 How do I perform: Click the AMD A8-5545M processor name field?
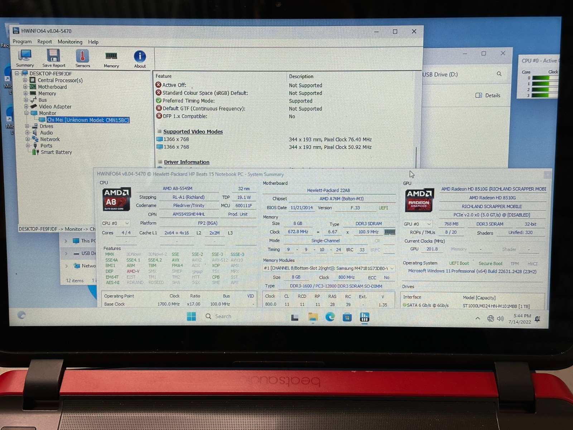178,188
